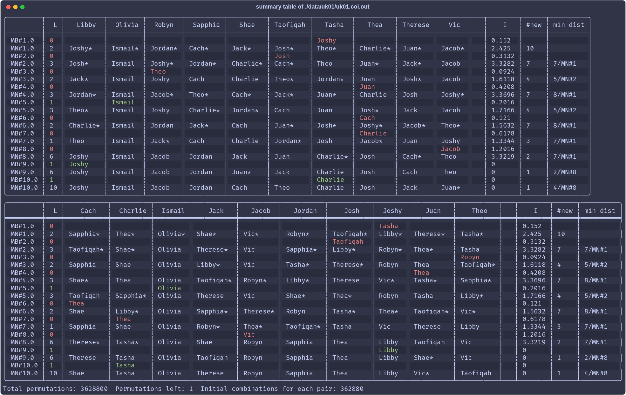Click the red 'Jacob' cell in top MB#8.0 row
This screenshot has height=395, width=626.
(x=451, y=149)
